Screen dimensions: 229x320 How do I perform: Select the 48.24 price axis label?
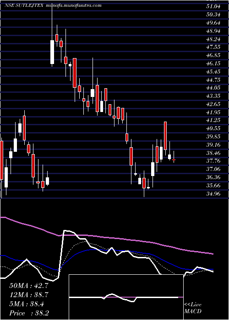click(213, 39)
